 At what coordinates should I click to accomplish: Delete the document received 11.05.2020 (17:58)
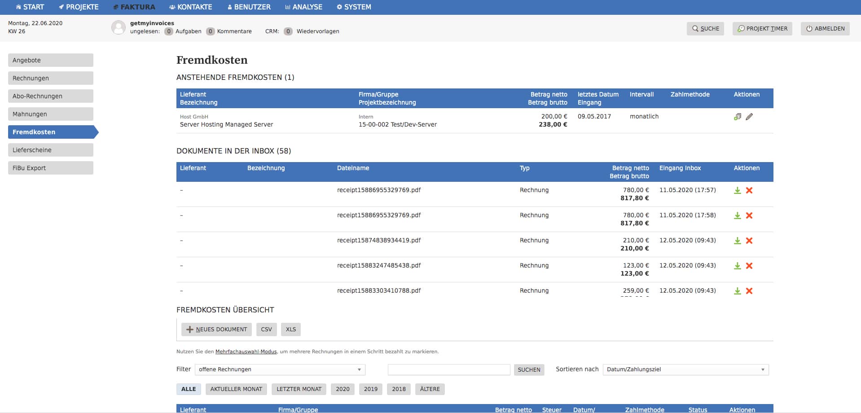pyautogui.click(x=749, y=215)
